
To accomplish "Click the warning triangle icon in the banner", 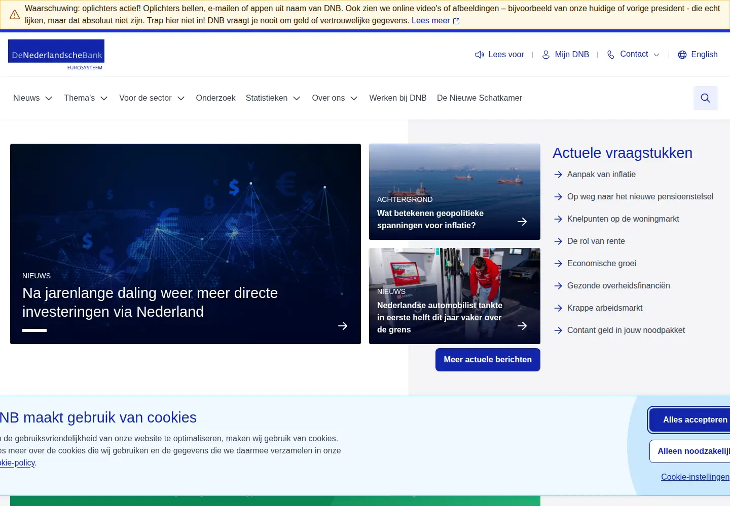I will (x=15, y=15).
